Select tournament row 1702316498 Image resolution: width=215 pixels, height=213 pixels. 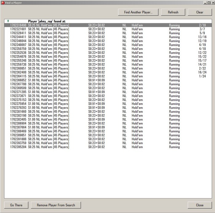(x=108, y=25)
